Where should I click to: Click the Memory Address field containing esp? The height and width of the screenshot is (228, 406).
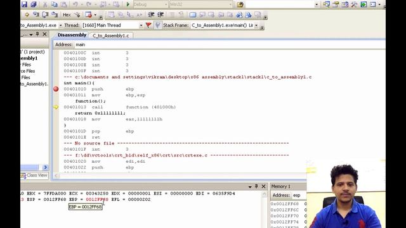299,195
